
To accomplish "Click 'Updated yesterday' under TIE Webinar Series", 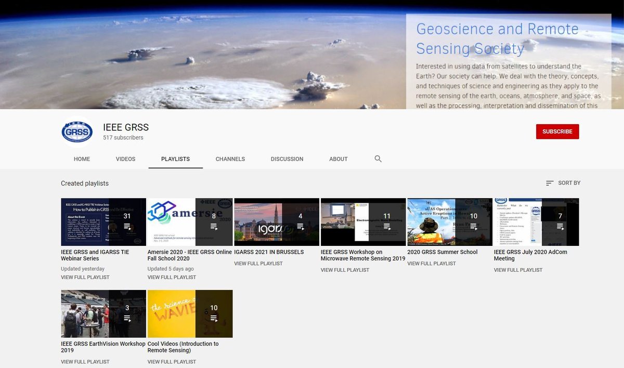I will pos(83,269).
